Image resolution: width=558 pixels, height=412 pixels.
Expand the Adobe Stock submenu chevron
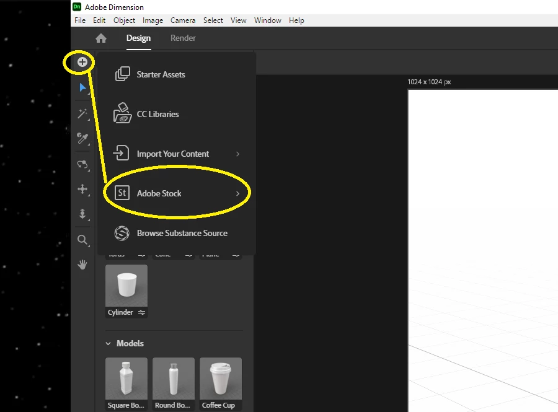pos(237,193)
